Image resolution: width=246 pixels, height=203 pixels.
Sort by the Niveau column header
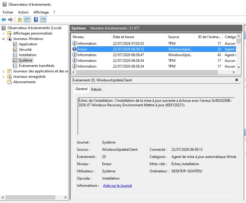(91, 37)
